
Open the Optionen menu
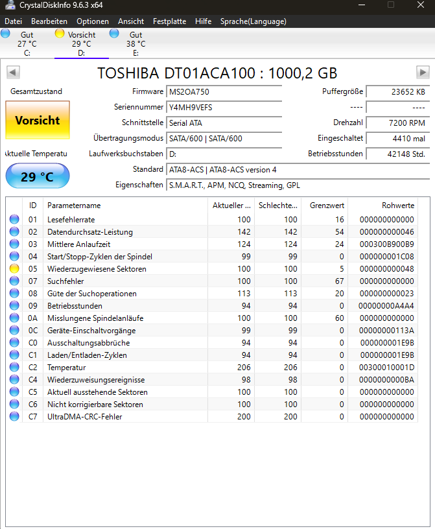(x=93, y=21)
